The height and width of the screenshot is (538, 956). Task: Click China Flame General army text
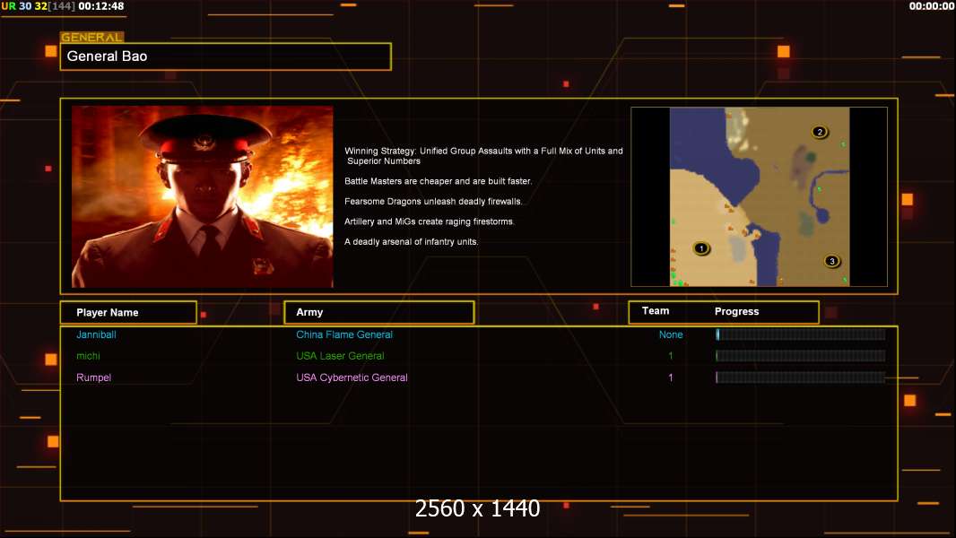[x=344, y=334]
